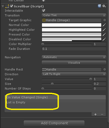Open the Navigation Automatic dropdown

point(74,57)
